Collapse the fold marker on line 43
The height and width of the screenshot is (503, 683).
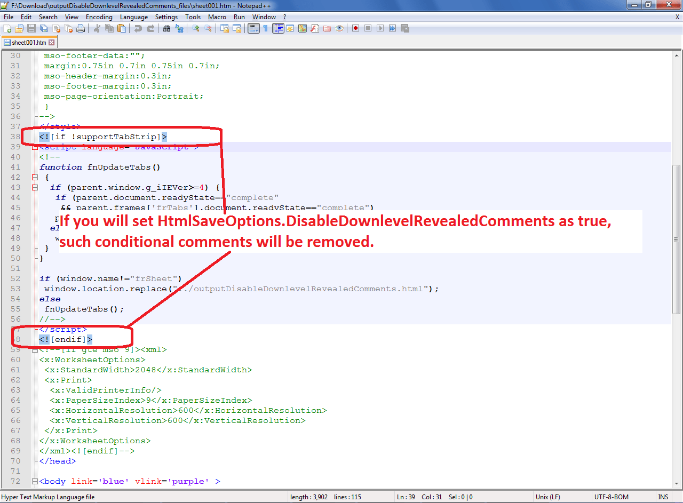pyautogui.click(x=34, y=187)
